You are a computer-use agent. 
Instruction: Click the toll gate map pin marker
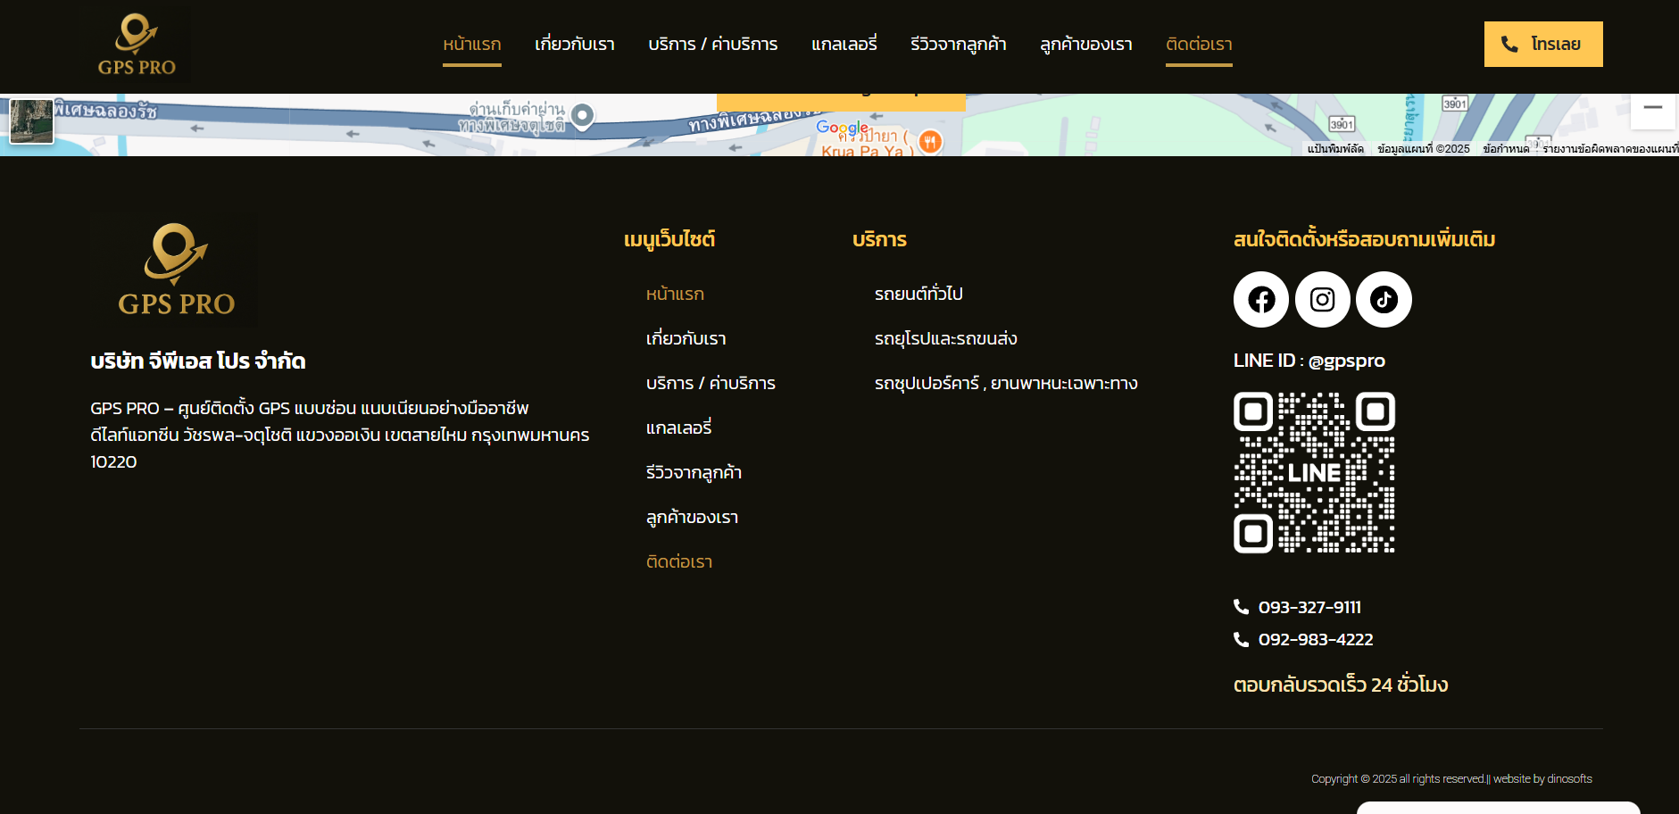[582, 115]
